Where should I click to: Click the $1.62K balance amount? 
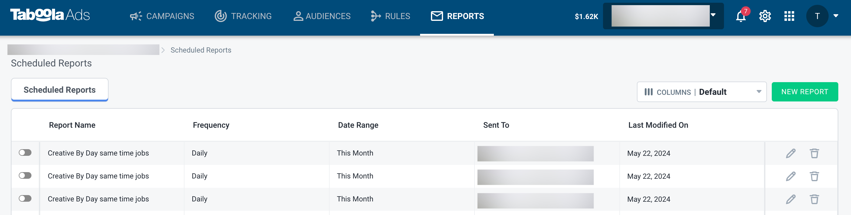tap(586, 17)
